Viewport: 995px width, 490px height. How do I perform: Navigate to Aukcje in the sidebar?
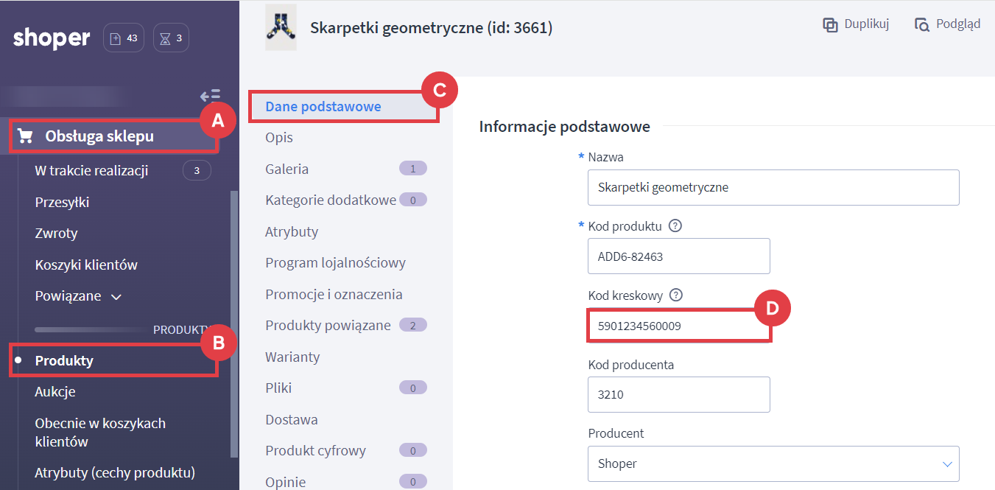tap(55, 392)
